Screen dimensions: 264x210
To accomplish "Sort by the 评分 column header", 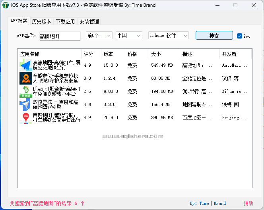I will pyautogui.click(x=91, y=54).
